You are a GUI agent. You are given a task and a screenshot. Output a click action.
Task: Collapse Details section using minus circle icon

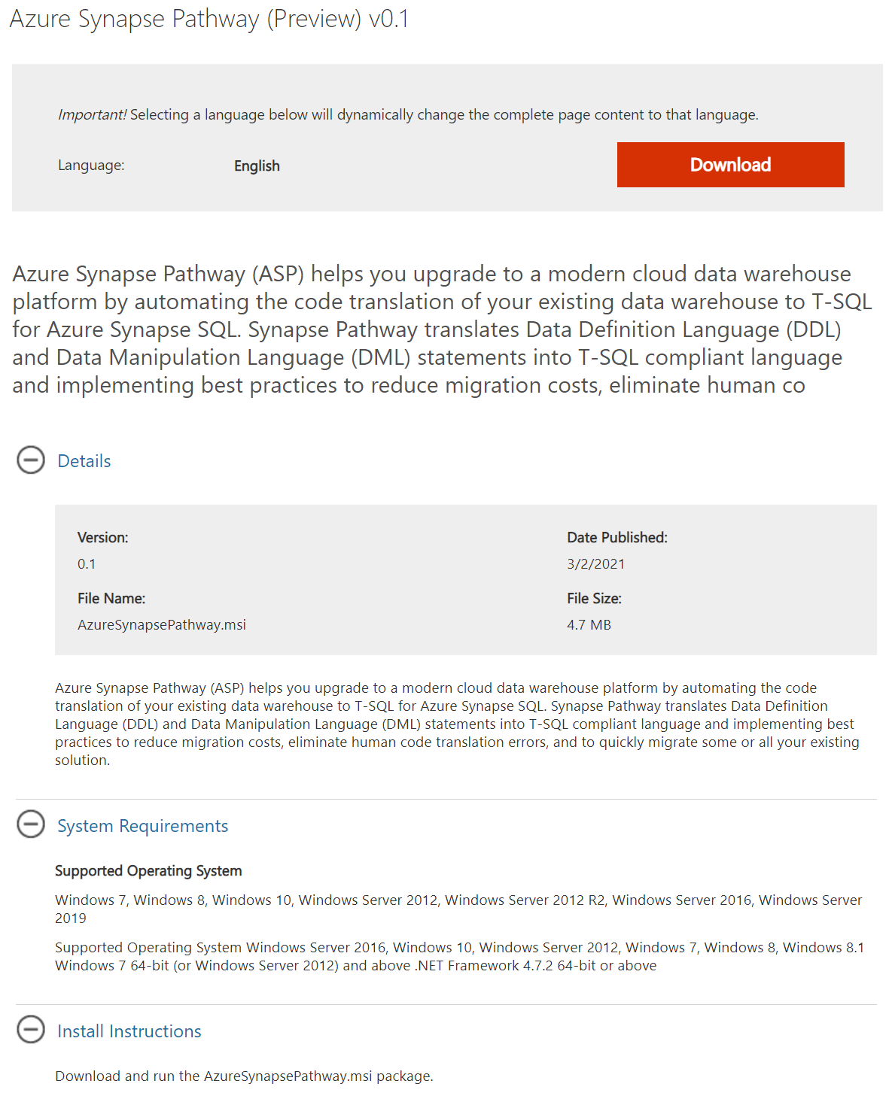31,460
